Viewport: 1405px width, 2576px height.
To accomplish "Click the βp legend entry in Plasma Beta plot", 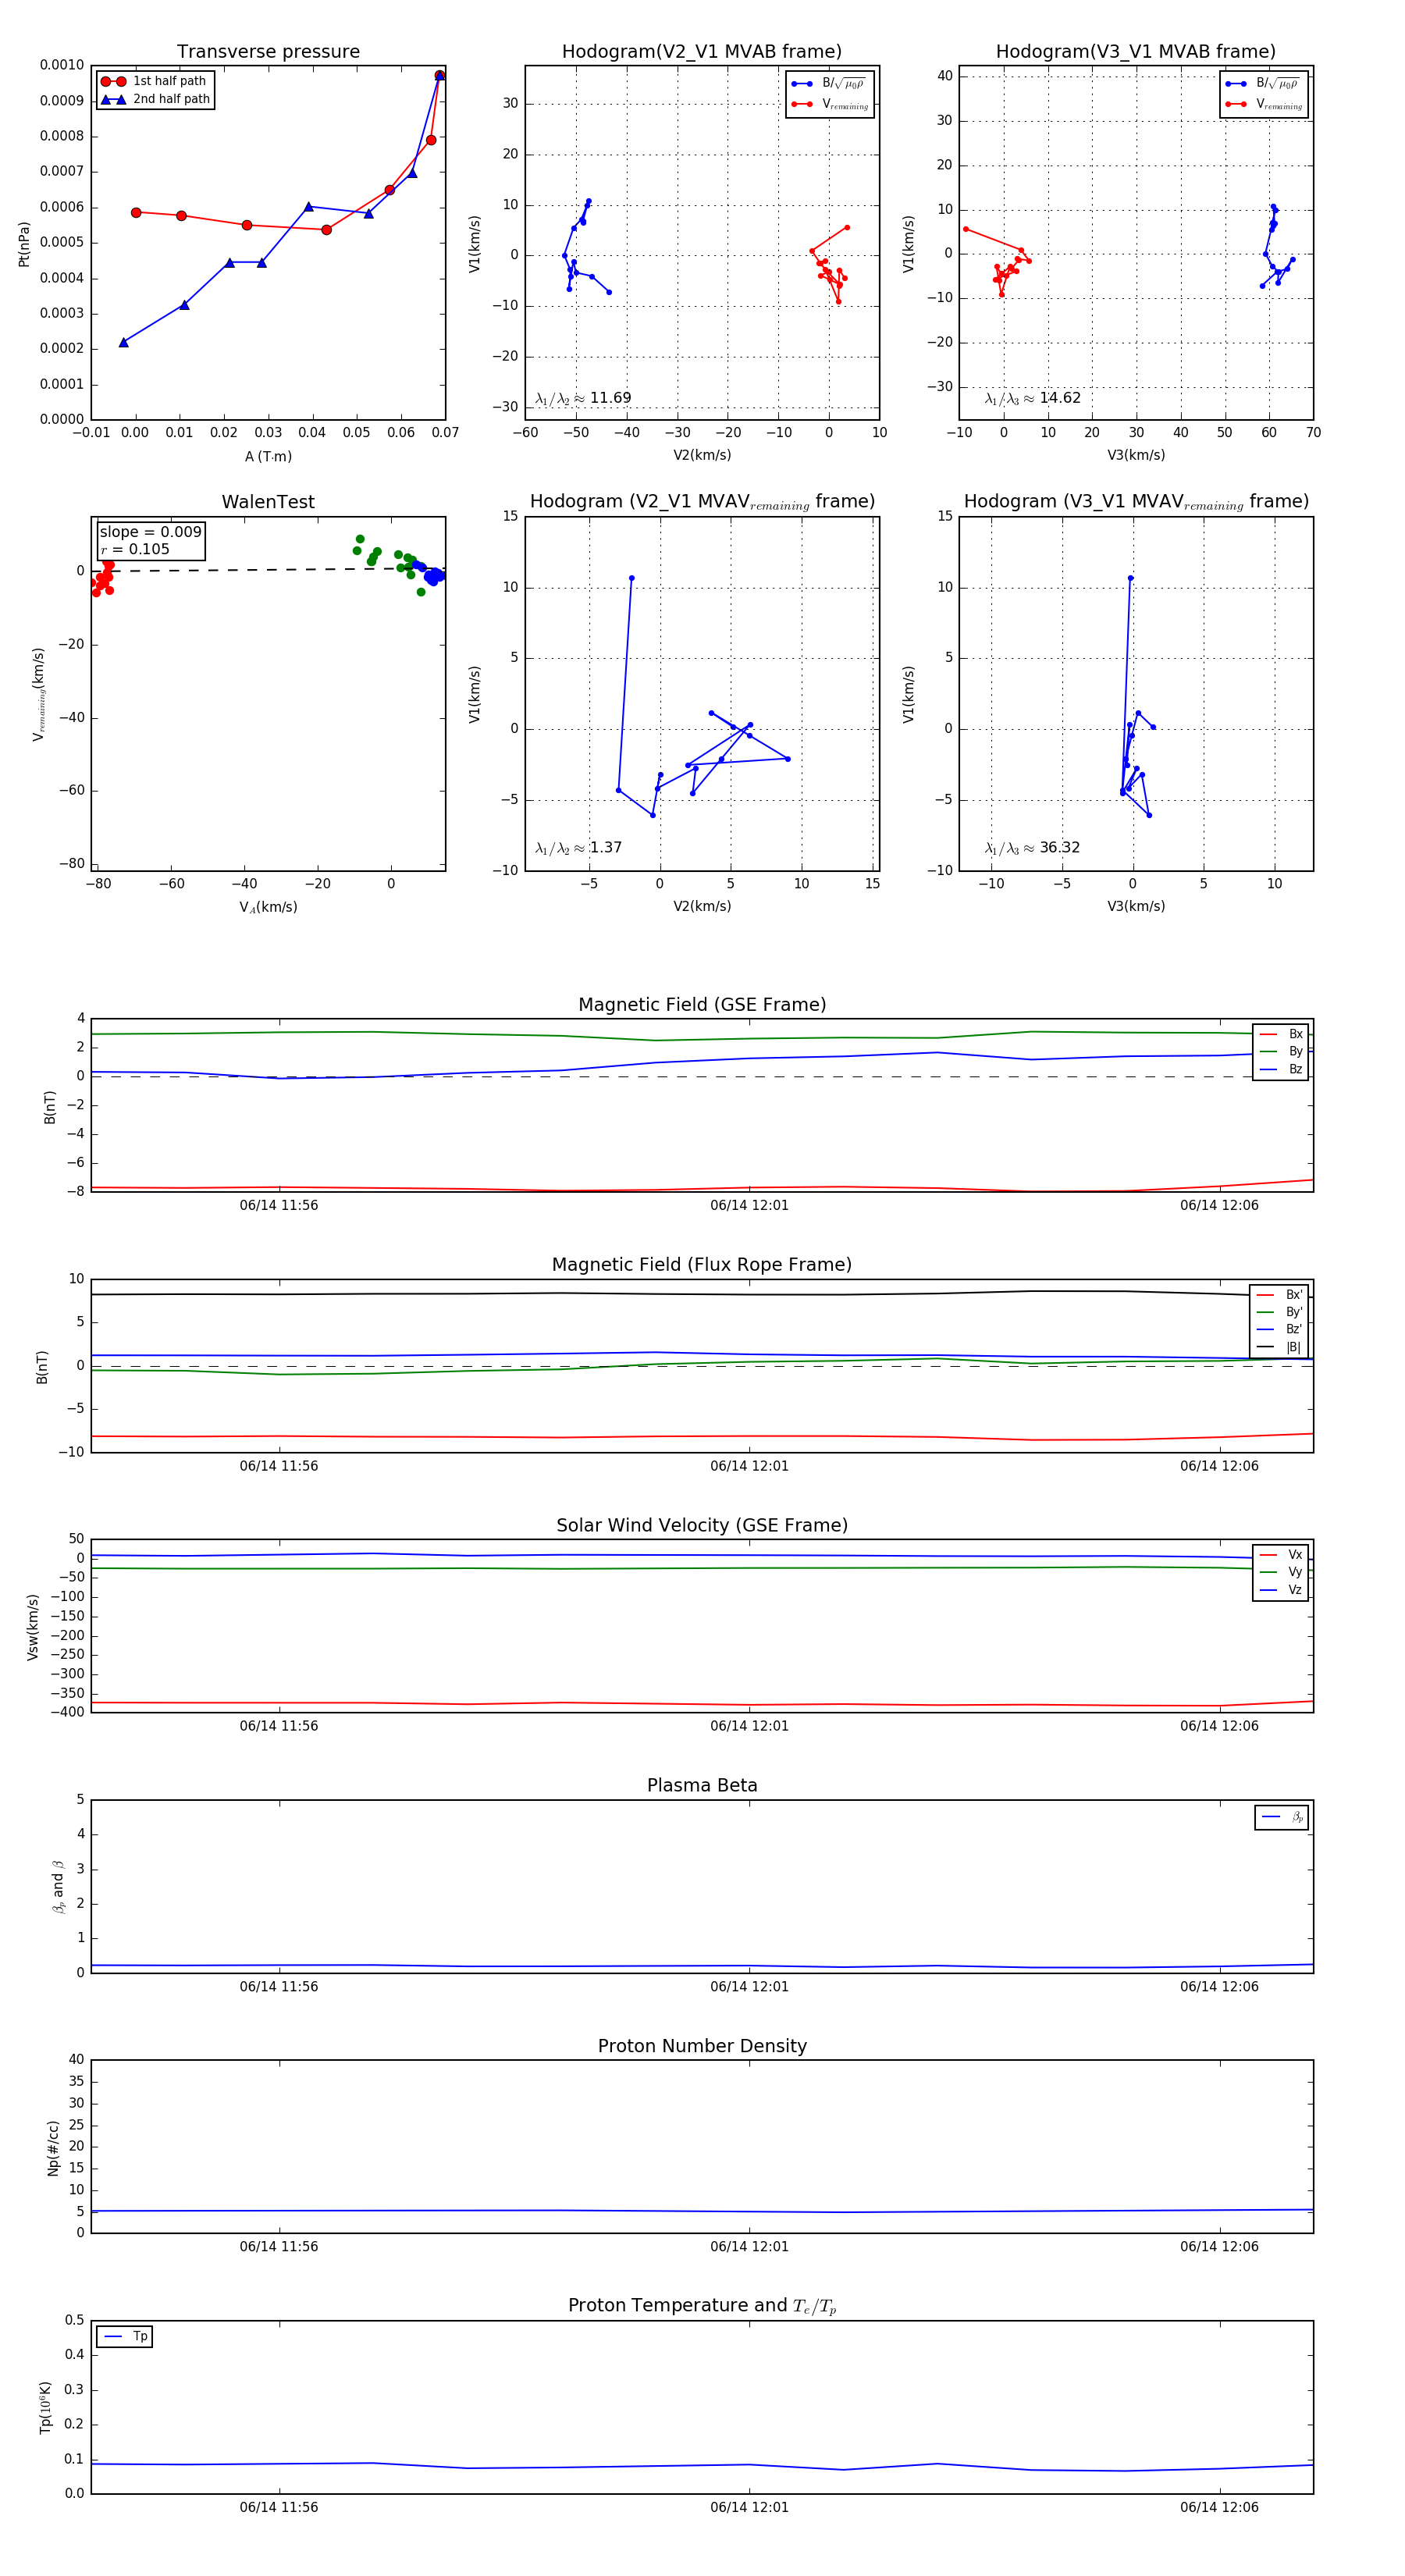I will click(1283, 1817).
